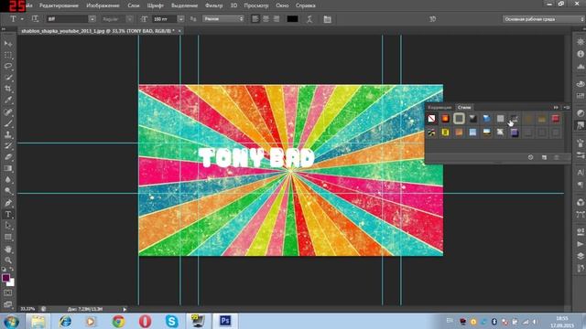Select the Rectangular Marquee tool
The height and width of the screenshot is (329, 586).
(x=8, y=55)
